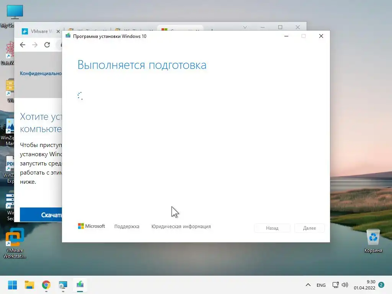
Task: Go back in the Chrome window
Action: 23,45
